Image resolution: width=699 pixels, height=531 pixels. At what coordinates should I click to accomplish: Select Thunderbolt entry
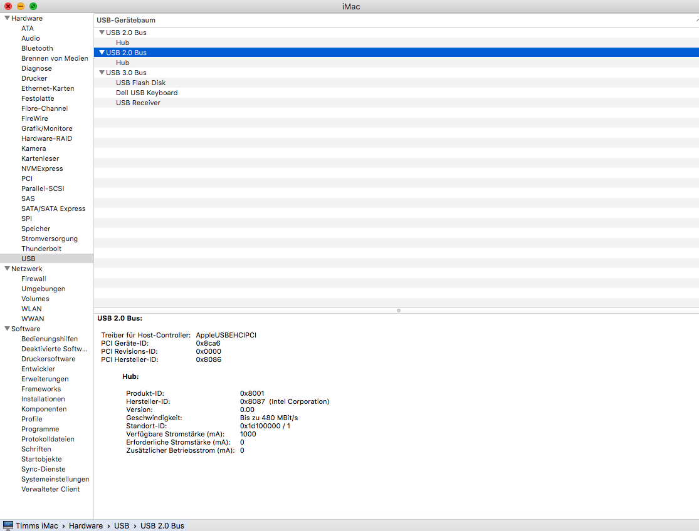coord(41,249)
